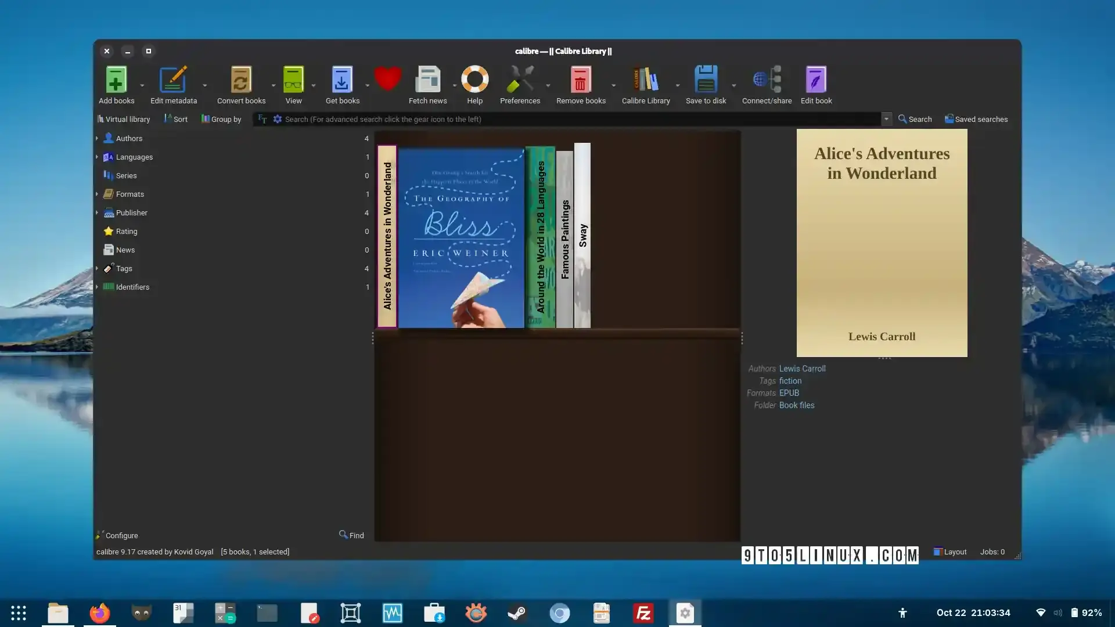Click Jobs: 0 in status bar

992,552
